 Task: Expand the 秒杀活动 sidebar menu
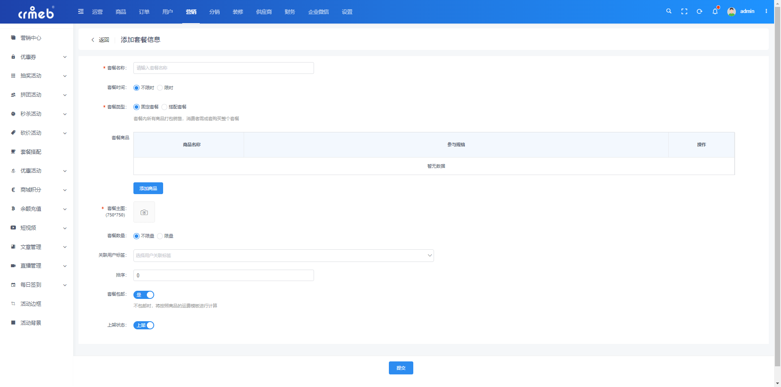pyautogui.click(x=39, y=114)
